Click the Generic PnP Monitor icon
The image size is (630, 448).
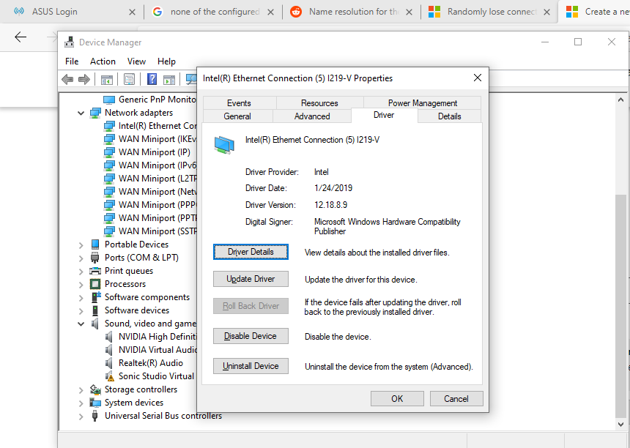(109, 100)
